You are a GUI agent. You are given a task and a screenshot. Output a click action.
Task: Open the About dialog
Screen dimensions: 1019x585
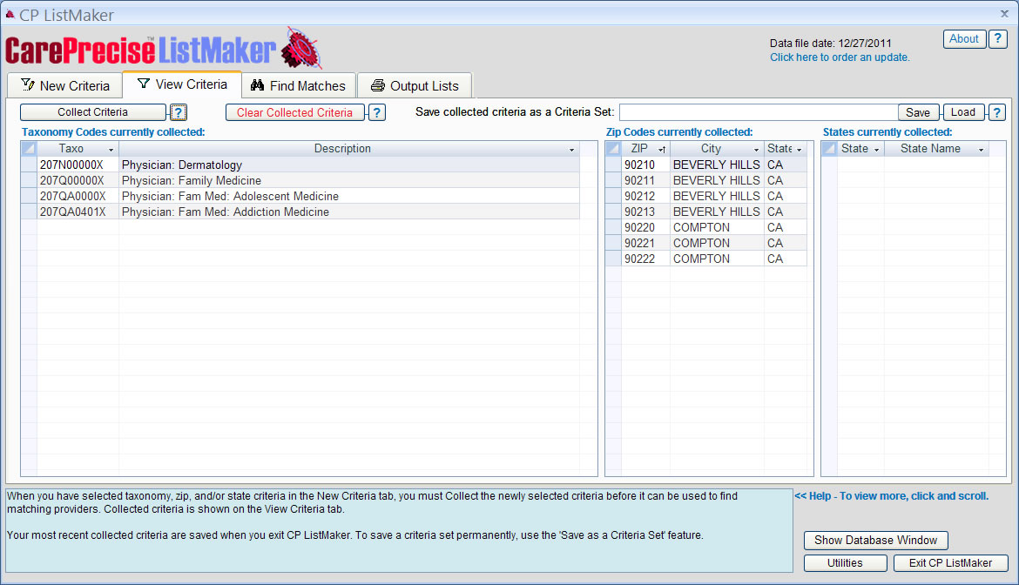[964, 39]
